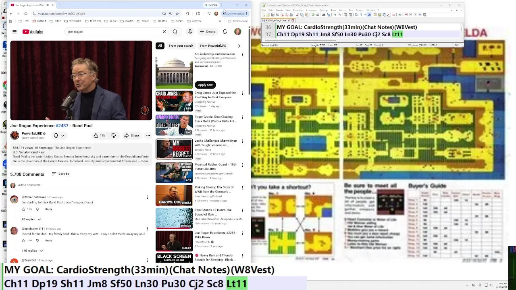Click the Gemini button in Chrome
This screenshot has width=516, height=290.
(211, 5)
